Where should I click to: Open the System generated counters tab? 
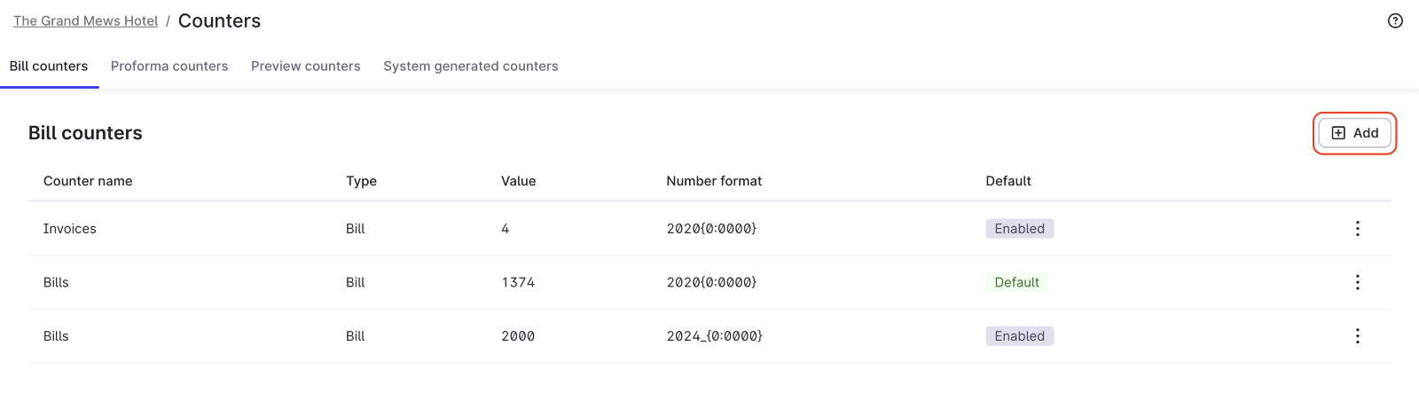[470, 67]
